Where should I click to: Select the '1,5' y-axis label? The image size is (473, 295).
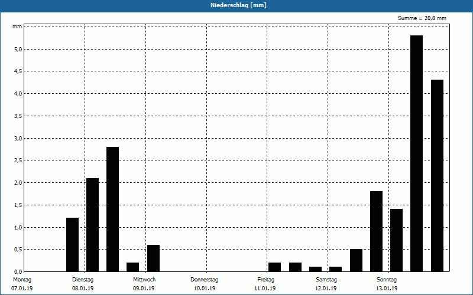tap(18, 205)
